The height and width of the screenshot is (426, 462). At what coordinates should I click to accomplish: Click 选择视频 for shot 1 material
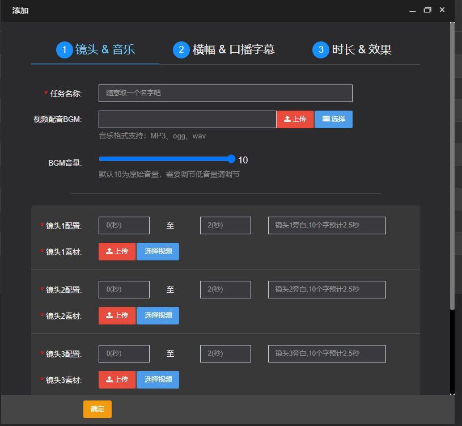click(158, 251)
